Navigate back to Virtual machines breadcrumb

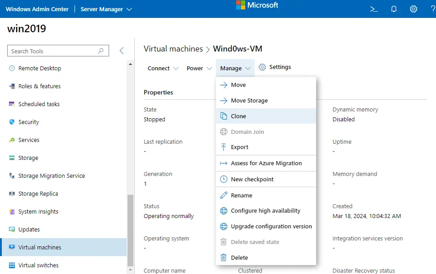point(173,49)
